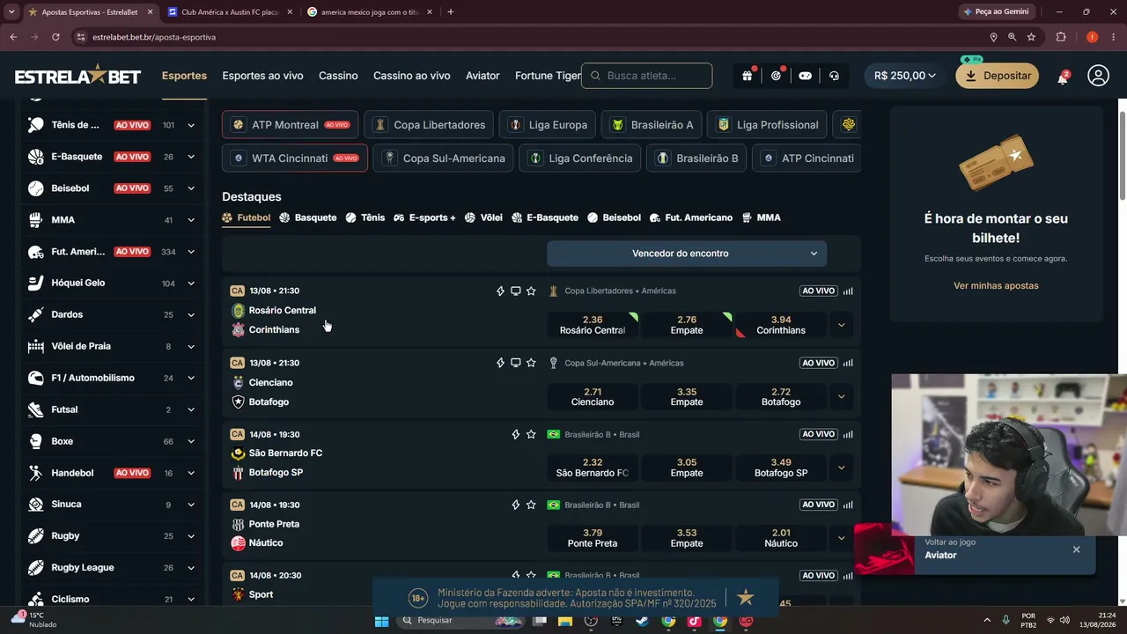Switch to the Vôlei highlights tab
This screenshot has height=634, width=1127.
click(x=483, y=217)
